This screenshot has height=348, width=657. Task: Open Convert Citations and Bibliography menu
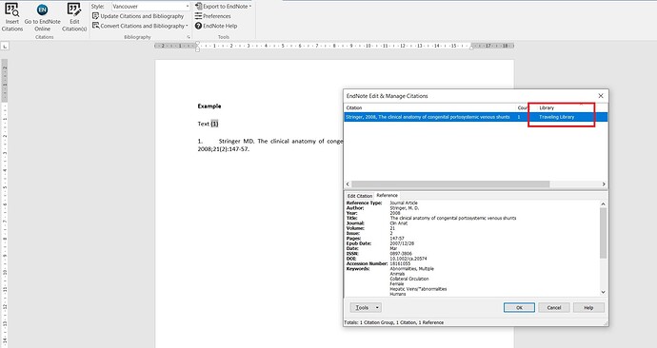[x=140, y=26]
